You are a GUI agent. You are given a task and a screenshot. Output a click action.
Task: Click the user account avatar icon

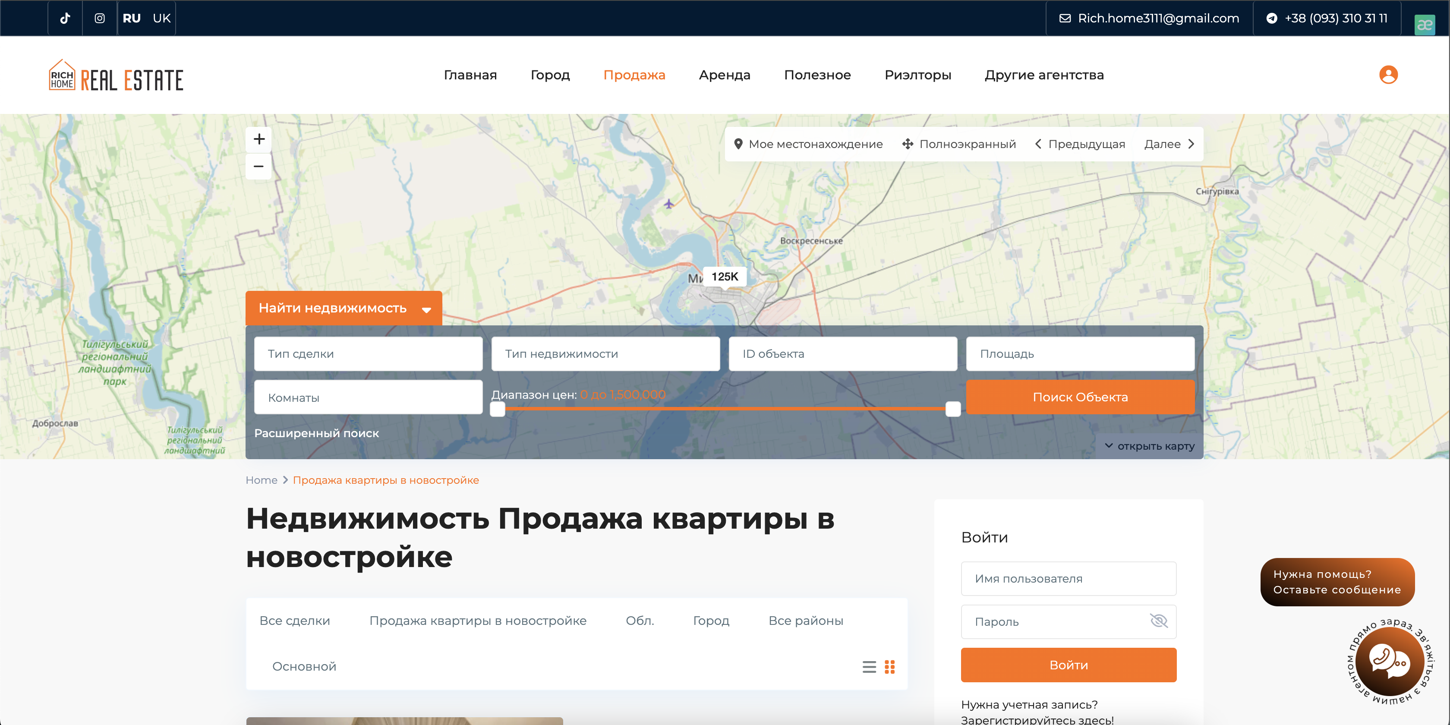pos(1388,74)
